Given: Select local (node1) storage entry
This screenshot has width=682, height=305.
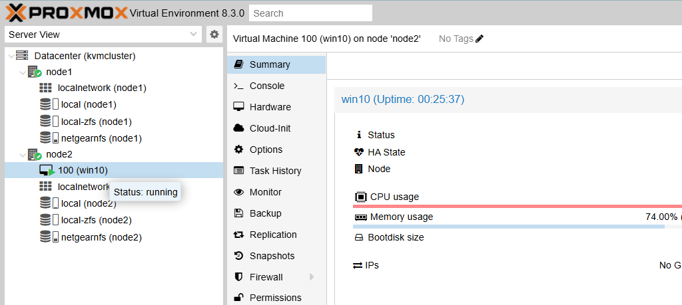Looking at the screenshot, I should click(x=89, y=104).
